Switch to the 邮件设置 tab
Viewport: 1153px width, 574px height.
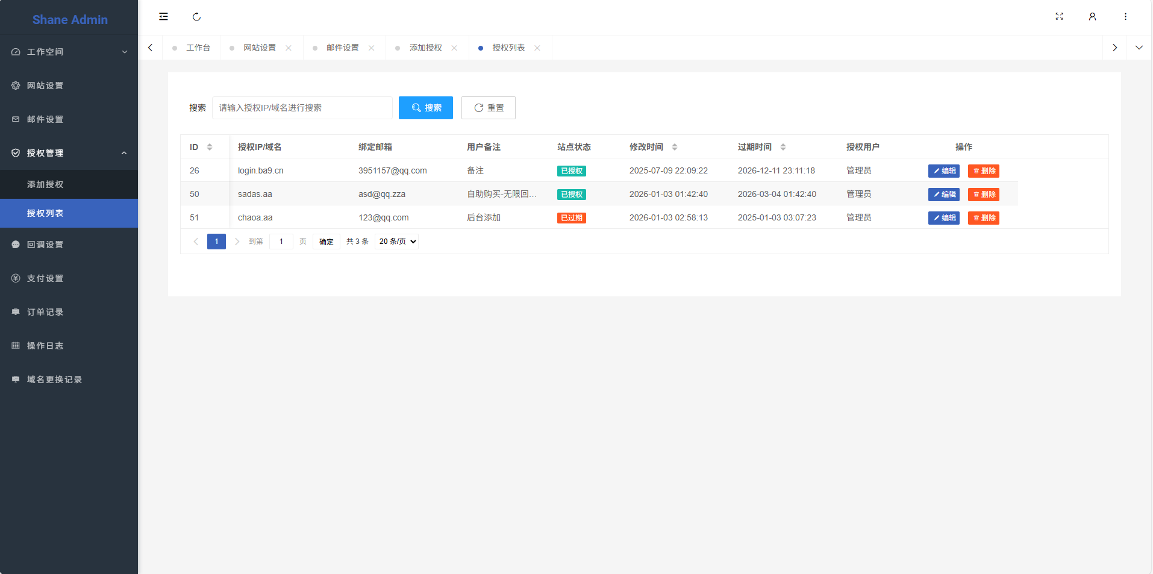(x=342, y=48)
